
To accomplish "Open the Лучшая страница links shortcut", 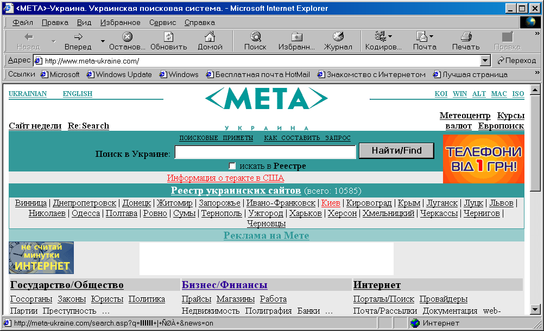I will point(471,74).
